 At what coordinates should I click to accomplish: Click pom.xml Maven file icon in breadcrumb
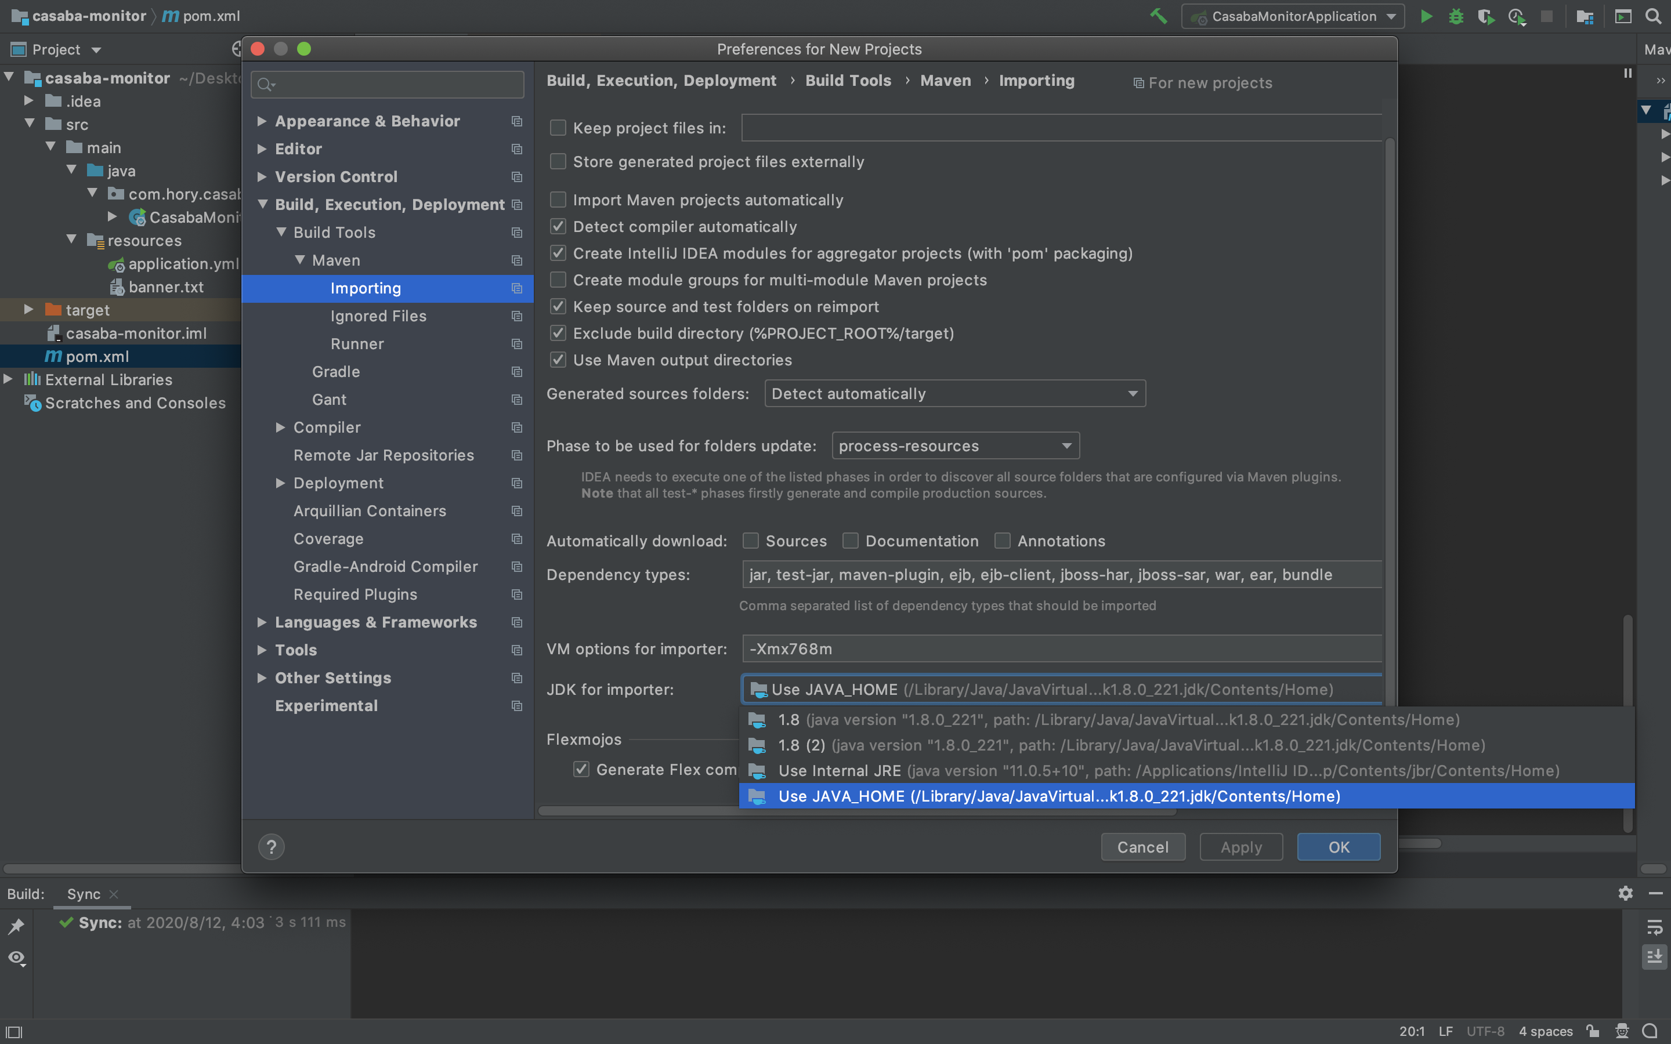(171, 16)
